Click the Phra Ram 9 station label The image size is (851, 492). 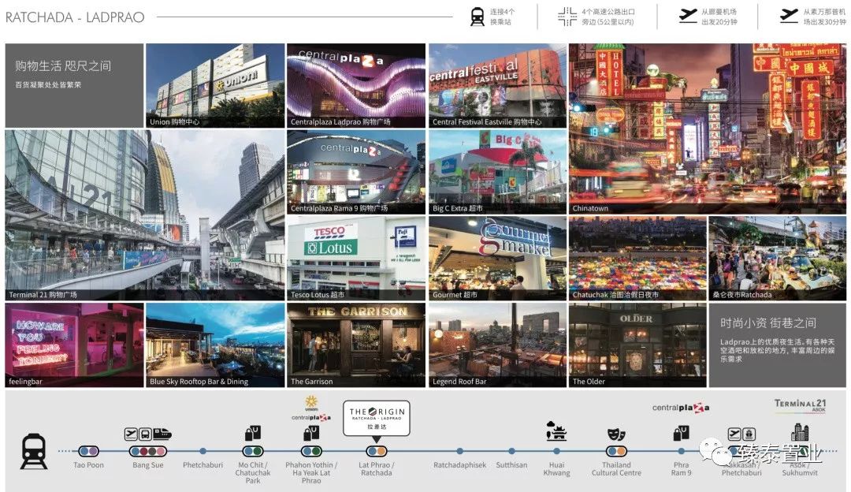(x=681, y=468)
